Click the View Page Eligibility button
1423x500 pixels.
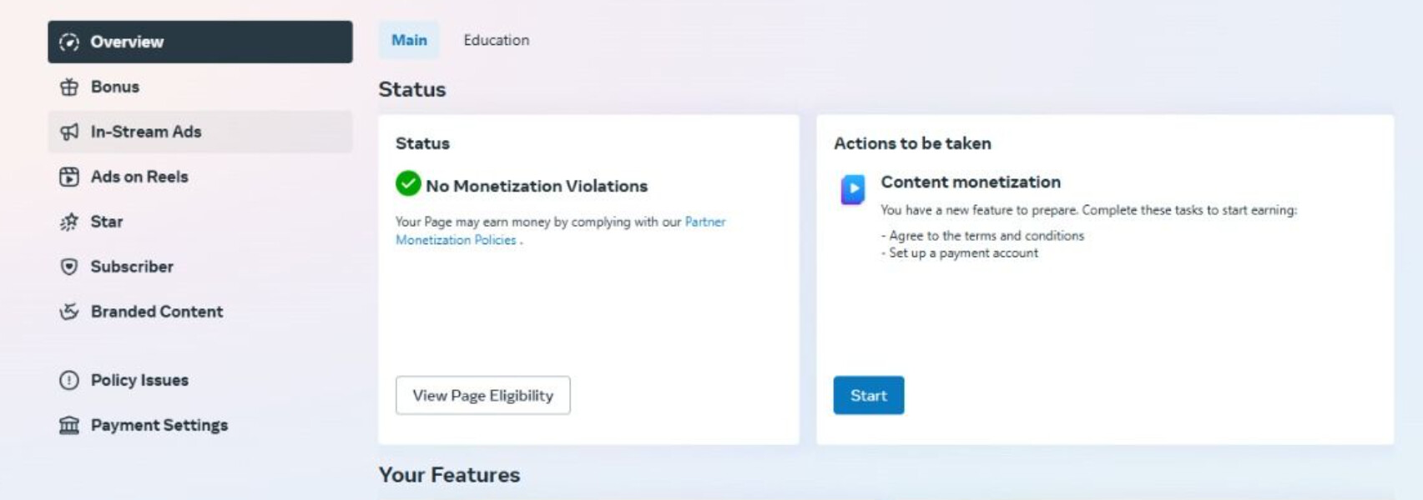coord(482,395)
